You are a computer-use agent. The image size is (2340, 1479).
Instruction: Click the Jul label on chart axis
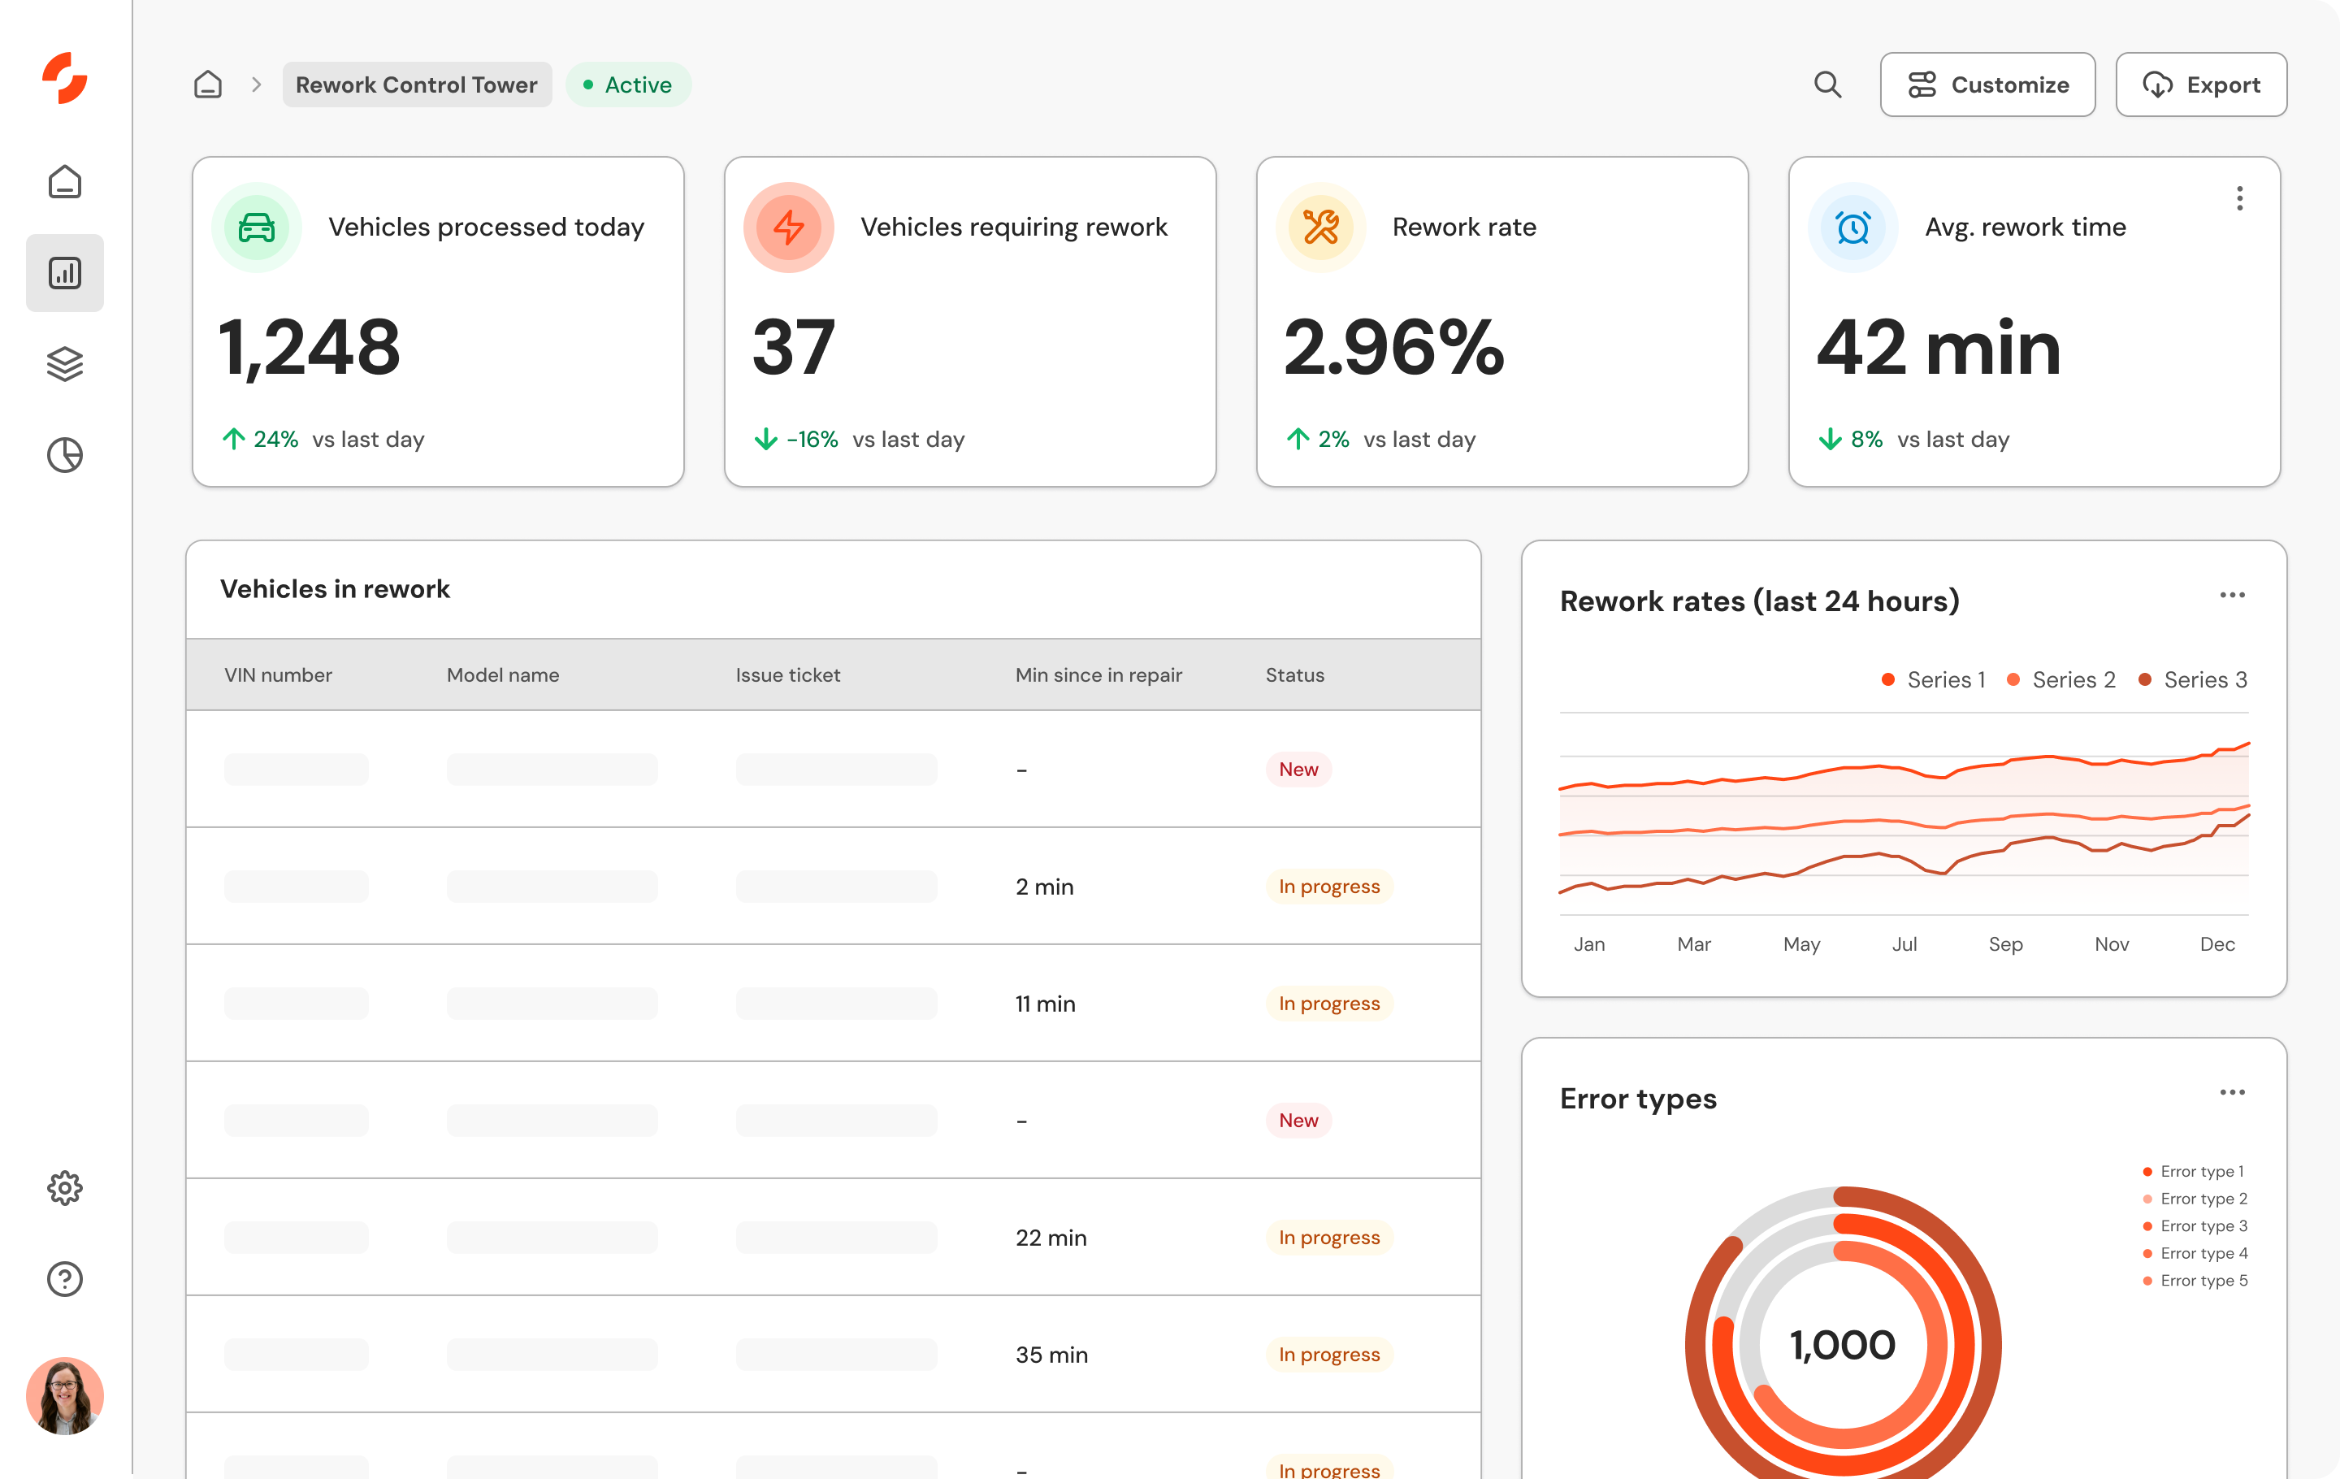1904,943
